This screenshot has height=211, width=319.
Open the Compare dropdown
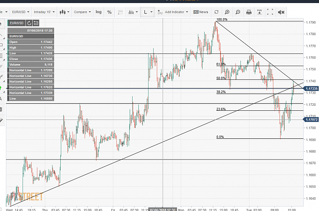coord(82,12)
